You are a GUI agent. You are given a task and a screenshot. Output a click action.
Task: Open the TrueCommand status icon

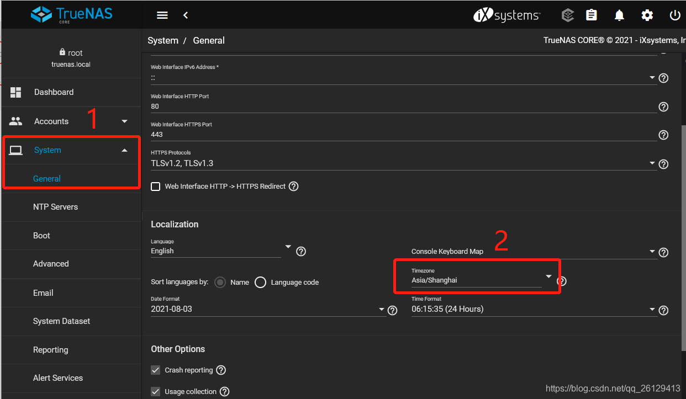[568, 15]
